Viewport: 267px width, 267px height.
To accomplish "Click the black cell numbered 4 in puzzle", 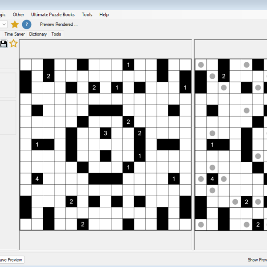I will click(x=37, y=179).
